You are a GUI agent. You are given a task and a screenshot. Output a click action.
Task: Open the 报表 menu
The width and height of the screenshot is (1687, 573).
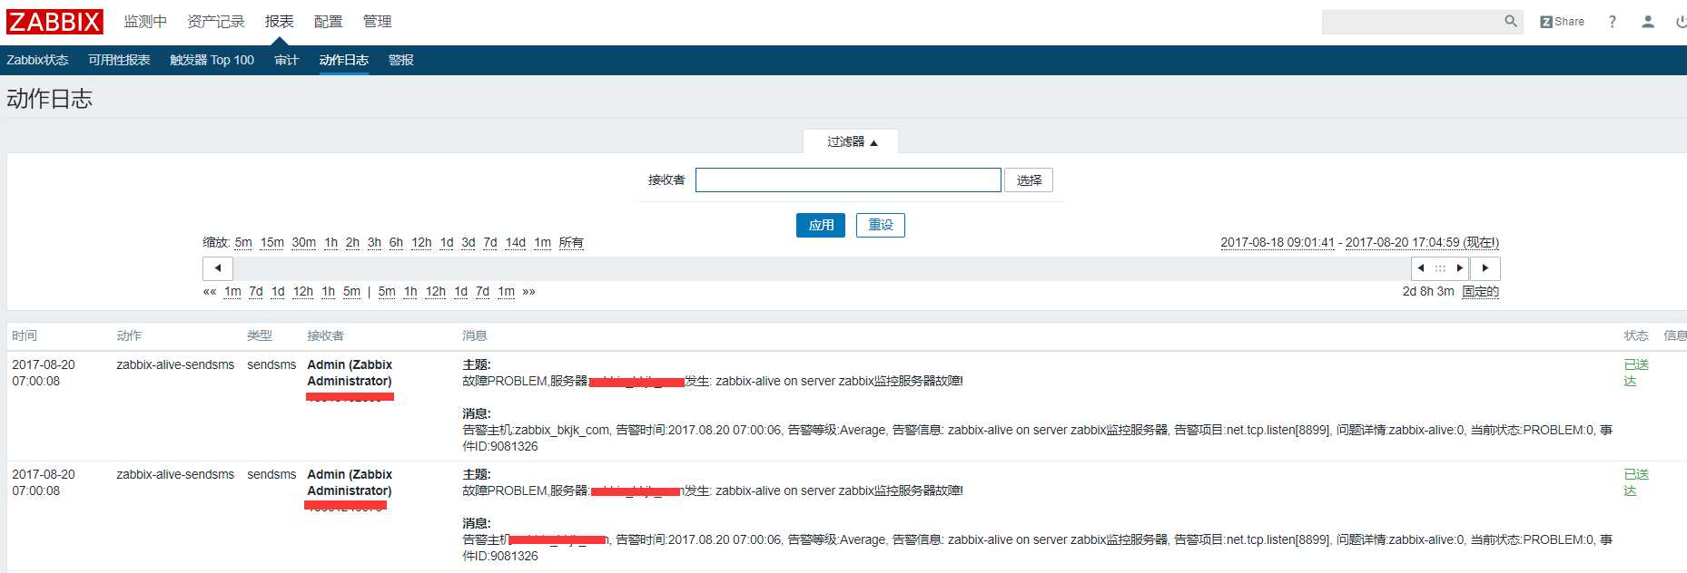[x=280, y=22]
